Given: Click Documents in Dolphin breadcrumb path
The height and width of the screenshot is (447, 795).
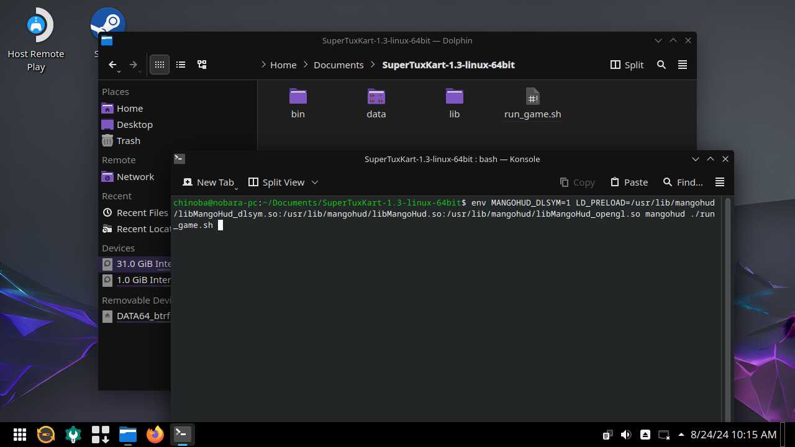Looking at the screenshot, I should 338,65.
